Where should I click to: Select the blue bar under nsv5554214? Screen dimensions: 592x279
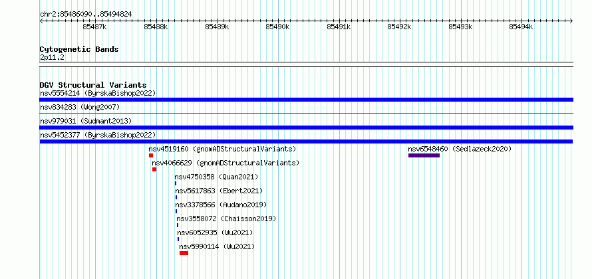[306, 100]
